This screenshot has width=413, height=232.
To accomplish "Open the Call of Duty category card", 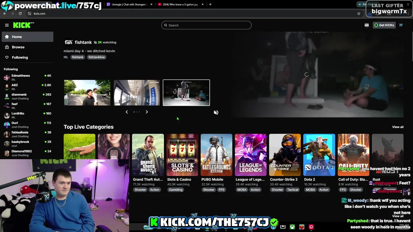I will tap(353, 155).
